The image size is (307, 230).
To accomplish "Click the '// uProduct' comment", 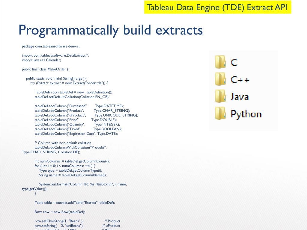I will [112, 226].
